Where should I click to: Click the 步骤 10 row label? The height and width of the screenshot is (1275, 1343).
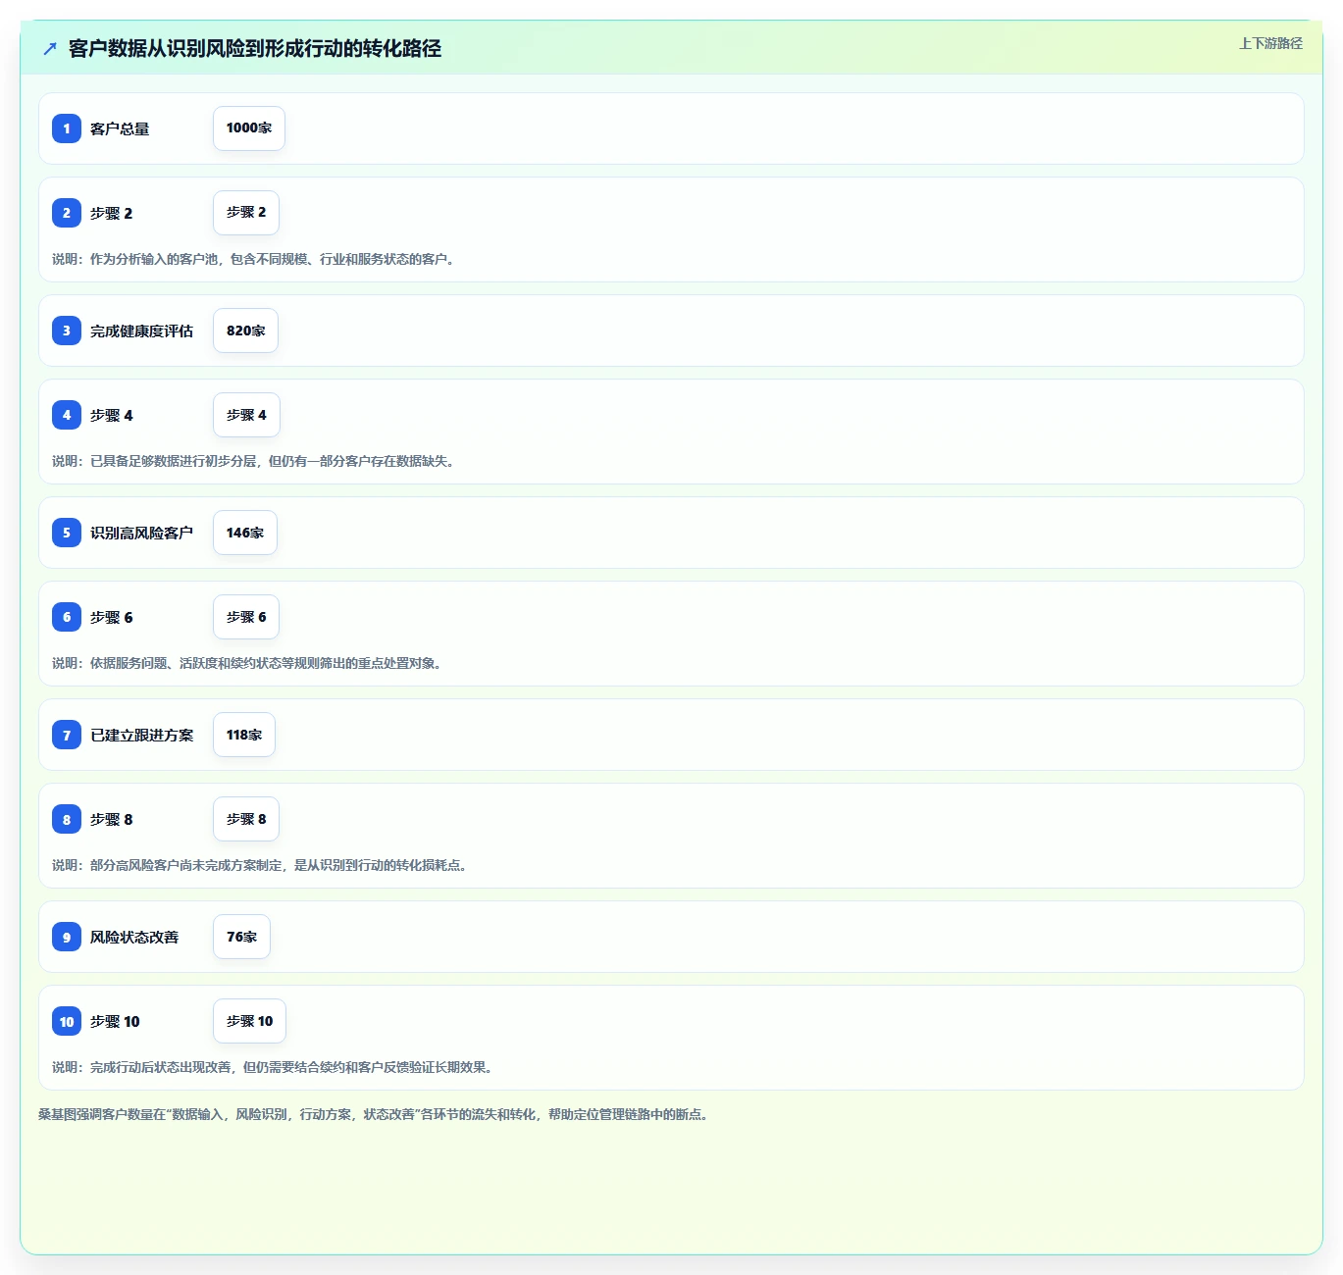pyautogui.click(x=115, y=1021)
